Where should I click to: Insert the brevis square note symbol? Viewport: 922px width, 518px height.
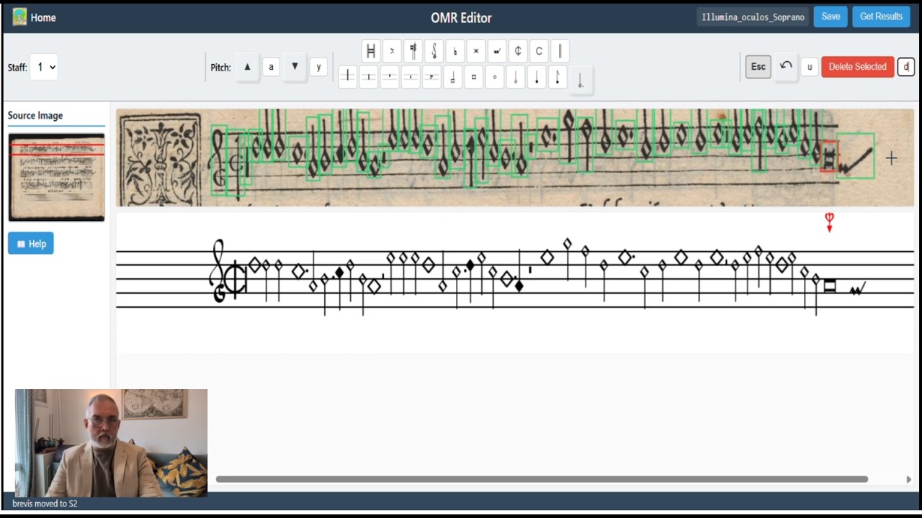(473, 77)
